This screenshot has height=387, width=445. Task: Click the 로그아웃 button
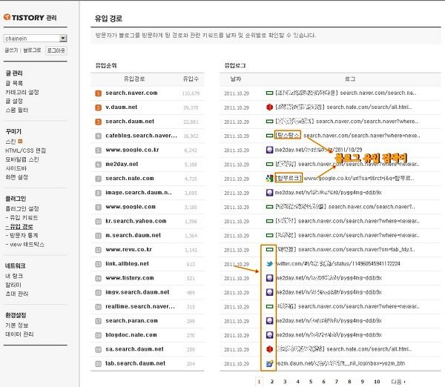pos(56,50)
